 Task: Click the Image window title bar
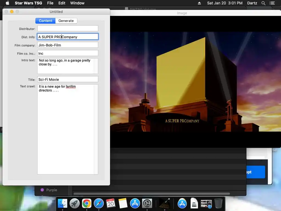coord(195,13)
